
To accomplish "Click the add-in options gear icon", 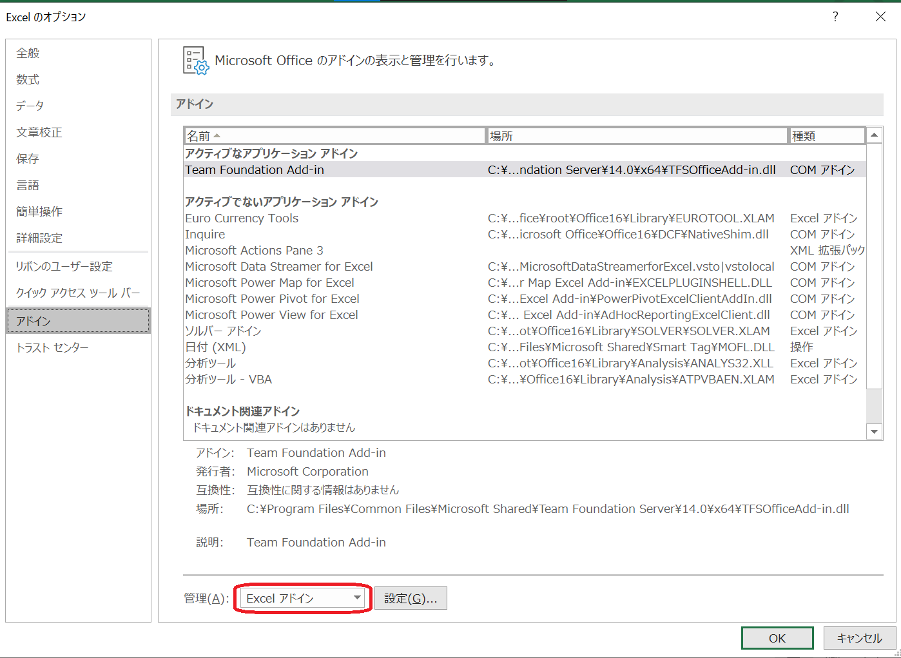I will pyautogui.click(x=196, y=61).
